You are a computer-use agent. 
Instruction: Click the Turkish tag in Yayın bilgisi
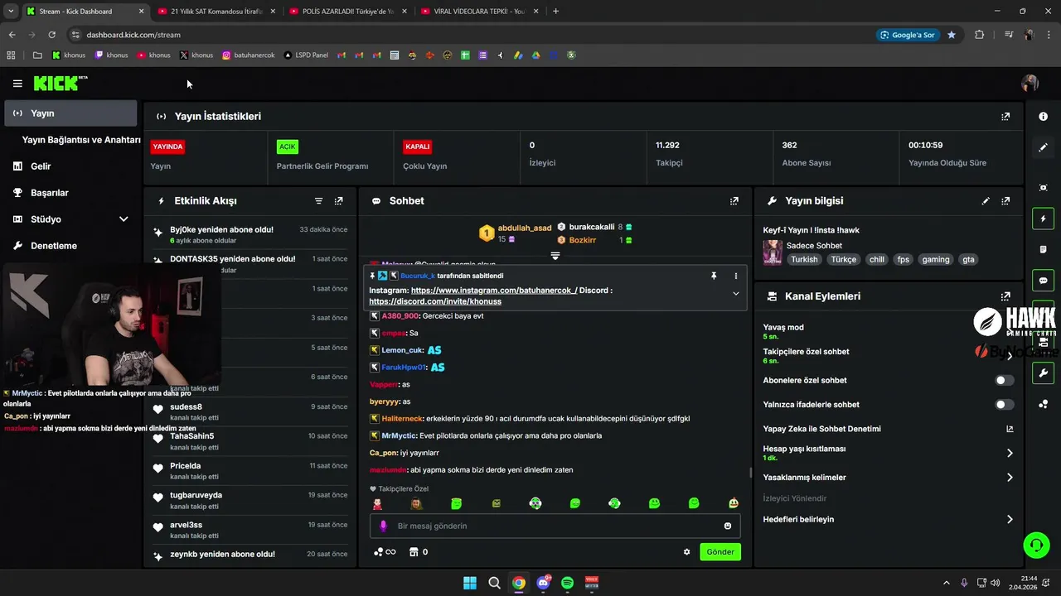804,259
